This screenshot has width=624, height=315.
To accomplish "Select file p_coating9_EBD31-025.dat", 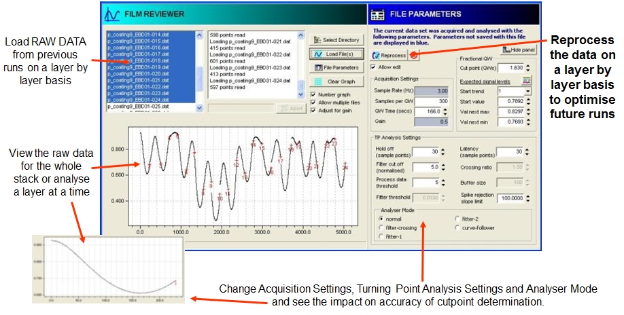I will point(151,107).
